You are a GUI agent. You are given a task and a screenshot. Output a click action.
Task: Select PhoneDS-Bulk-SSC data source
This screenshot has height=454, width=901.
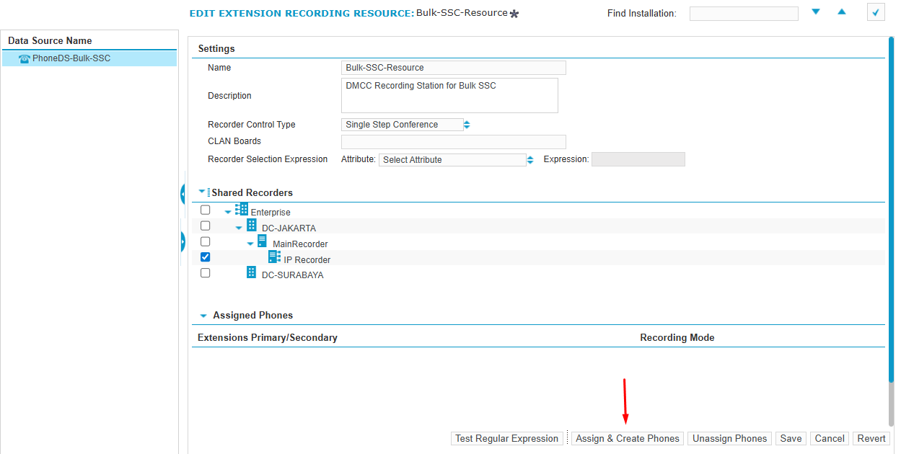[71, 58]
